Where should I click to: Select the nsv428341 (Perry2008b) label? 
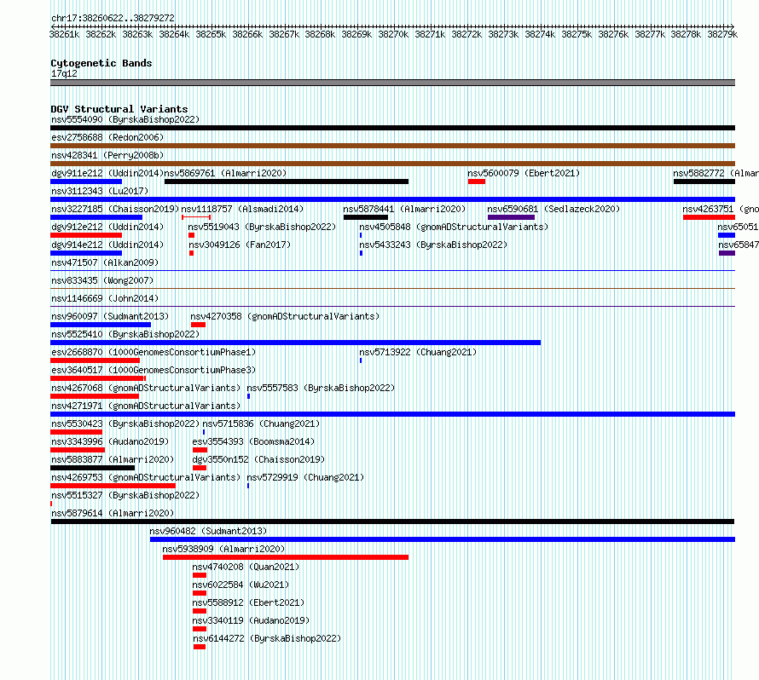(107, 155)
